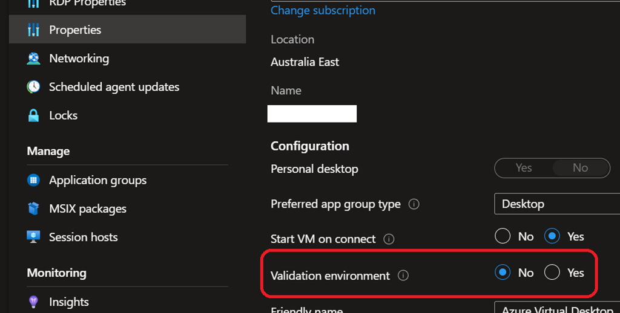Click info icon next to Validation environment
This screenshot has height=313, width=620.
tap(403, 276)
